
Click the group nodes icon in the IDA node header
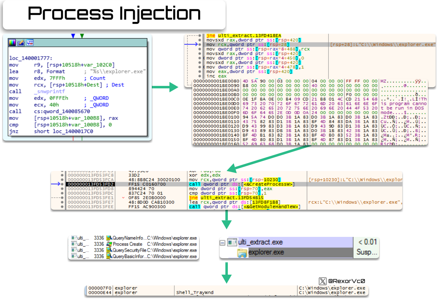pyautogui.click(x=30, y=43)
